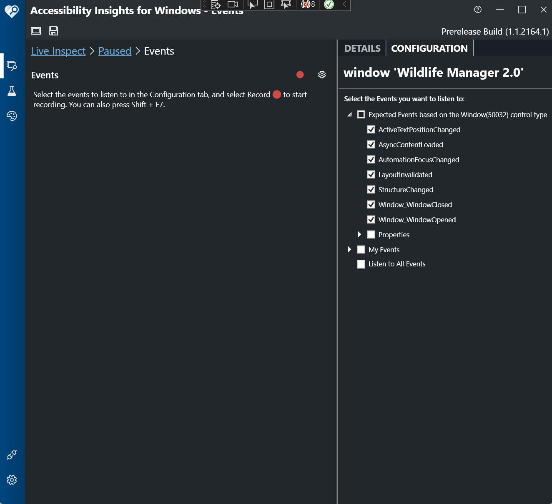Click the new window icon in toolbar
552x504 pixels.
coord(35,30)
